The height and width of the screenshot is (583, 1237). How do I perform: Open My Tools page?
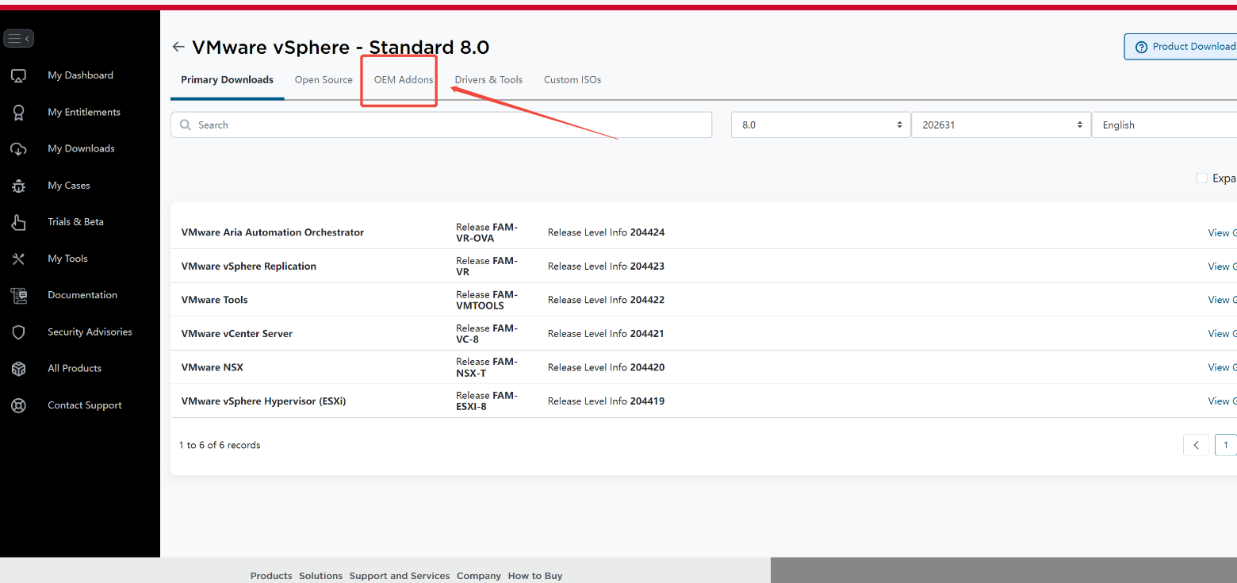click(67, 259)
